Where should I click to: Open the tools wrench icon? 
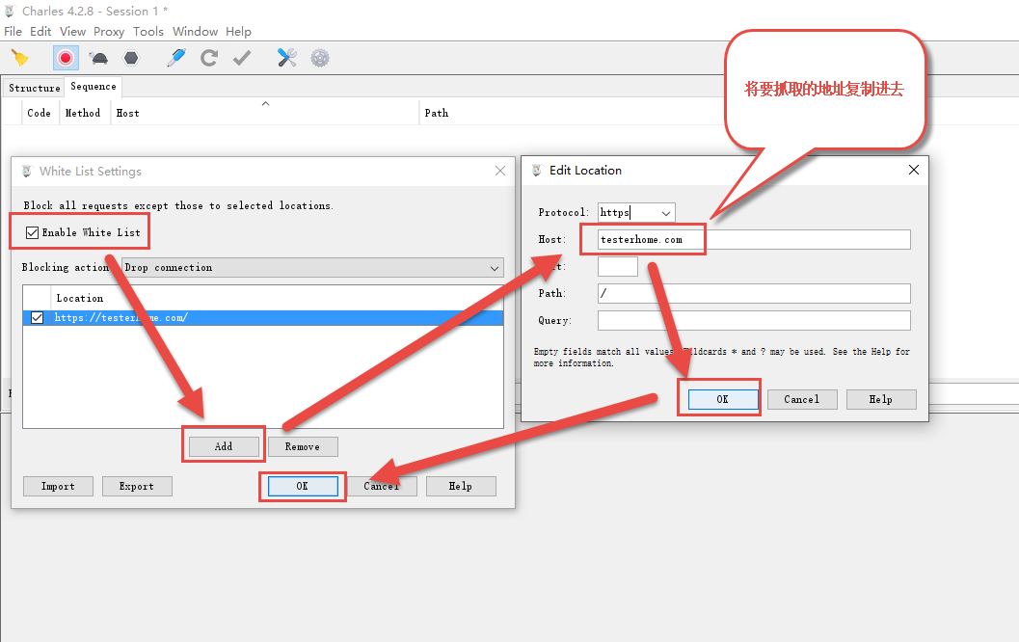(286, 58)
